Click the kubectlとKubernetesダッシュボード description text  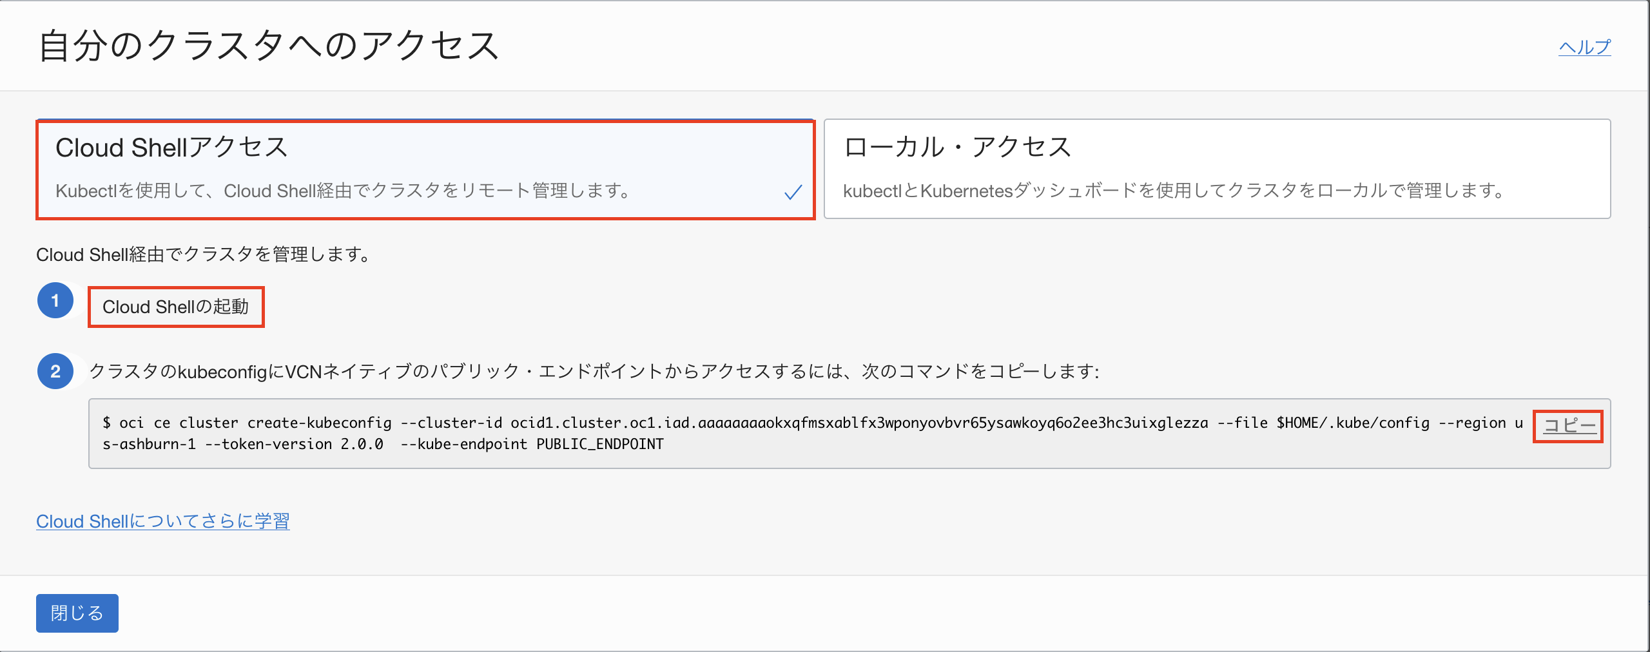(1173, 191)
